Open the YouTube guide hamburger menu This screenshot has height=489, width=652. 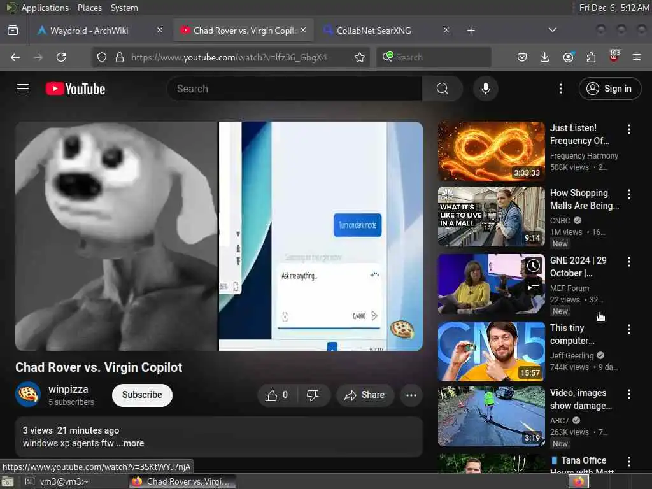pyautogui.click(x=23, y=89)
